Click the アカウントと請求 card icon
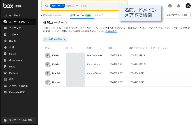The image size is (195, 125). tap(5, 86)
